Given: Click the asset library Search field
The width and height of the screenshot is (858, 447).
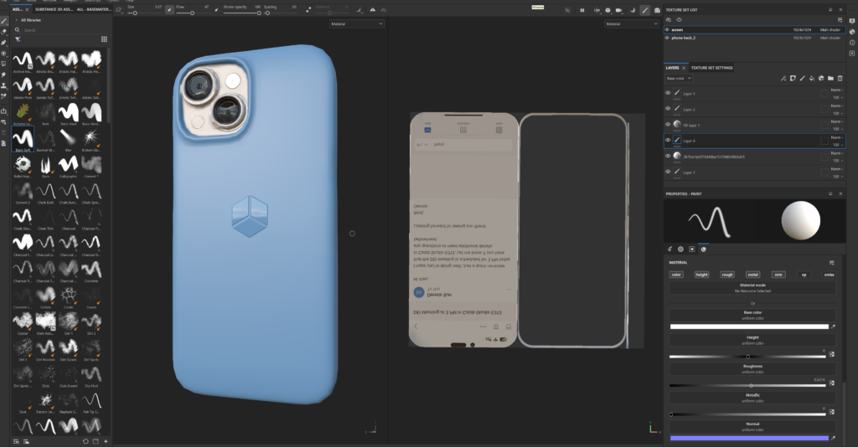Looking at the screenshot, I should point(63,30).
